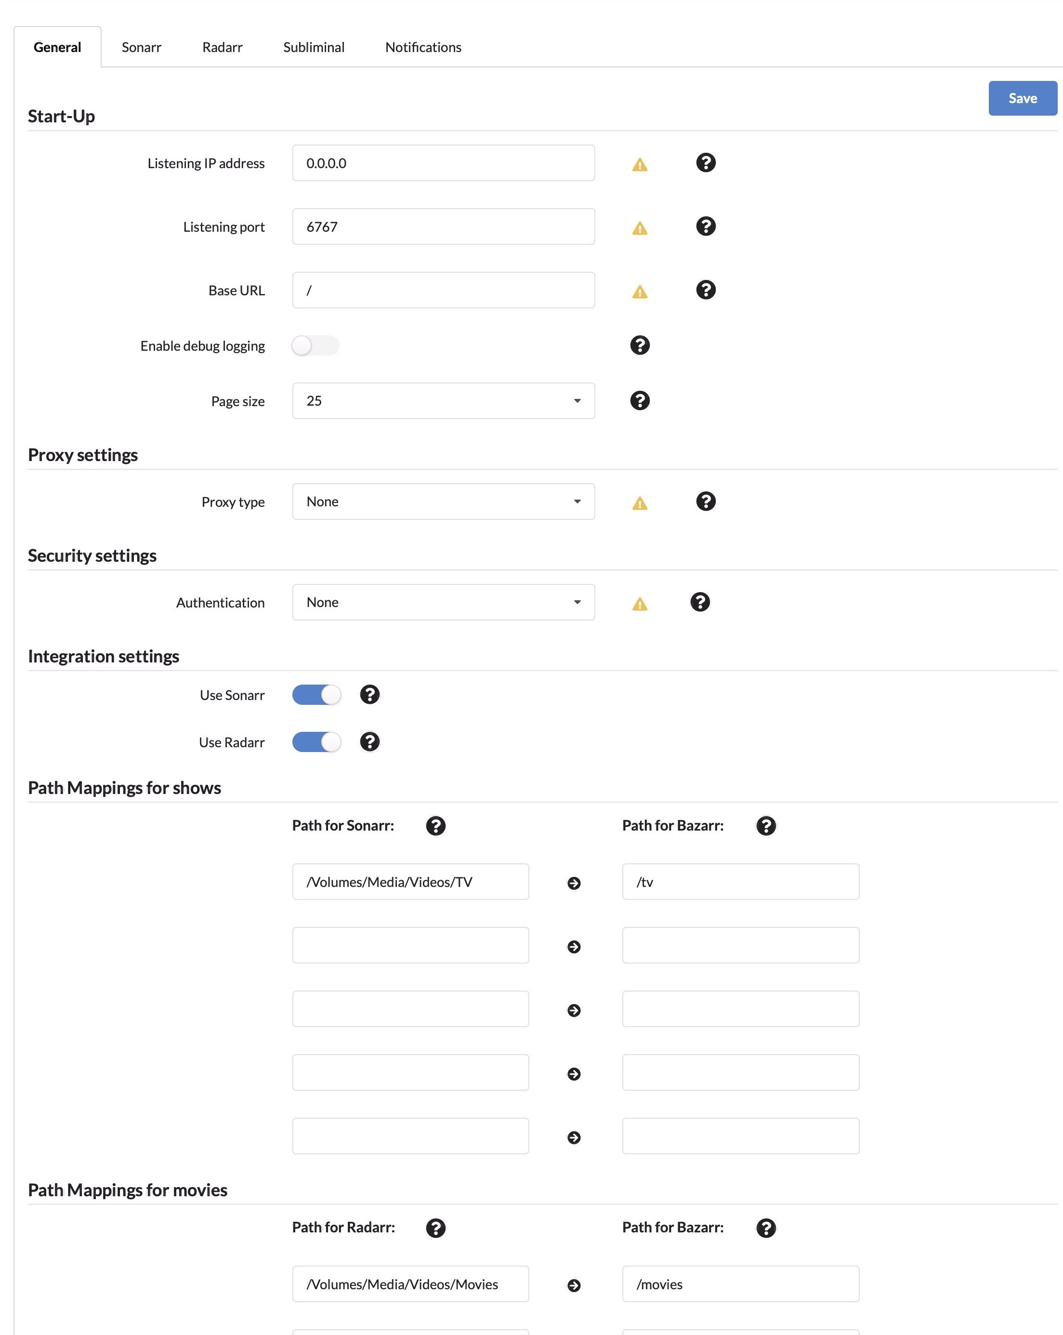Image resolution: width=1063 pixels, height=1335 pixels.
Task: Open the Notifications tab
Action: click(x=423, y=46)
